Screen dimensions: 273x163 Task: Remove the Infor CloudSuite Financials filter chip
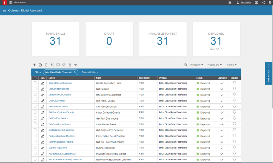(75, 72)
